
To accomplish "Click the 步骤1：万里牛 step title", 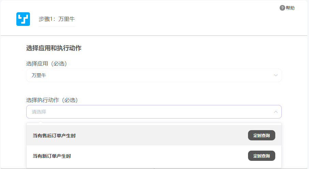I will click(x=57, y=19).
